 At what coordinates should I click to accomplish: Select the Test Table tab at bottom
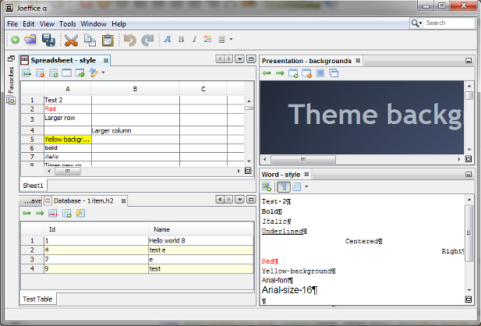coord(38,299)
